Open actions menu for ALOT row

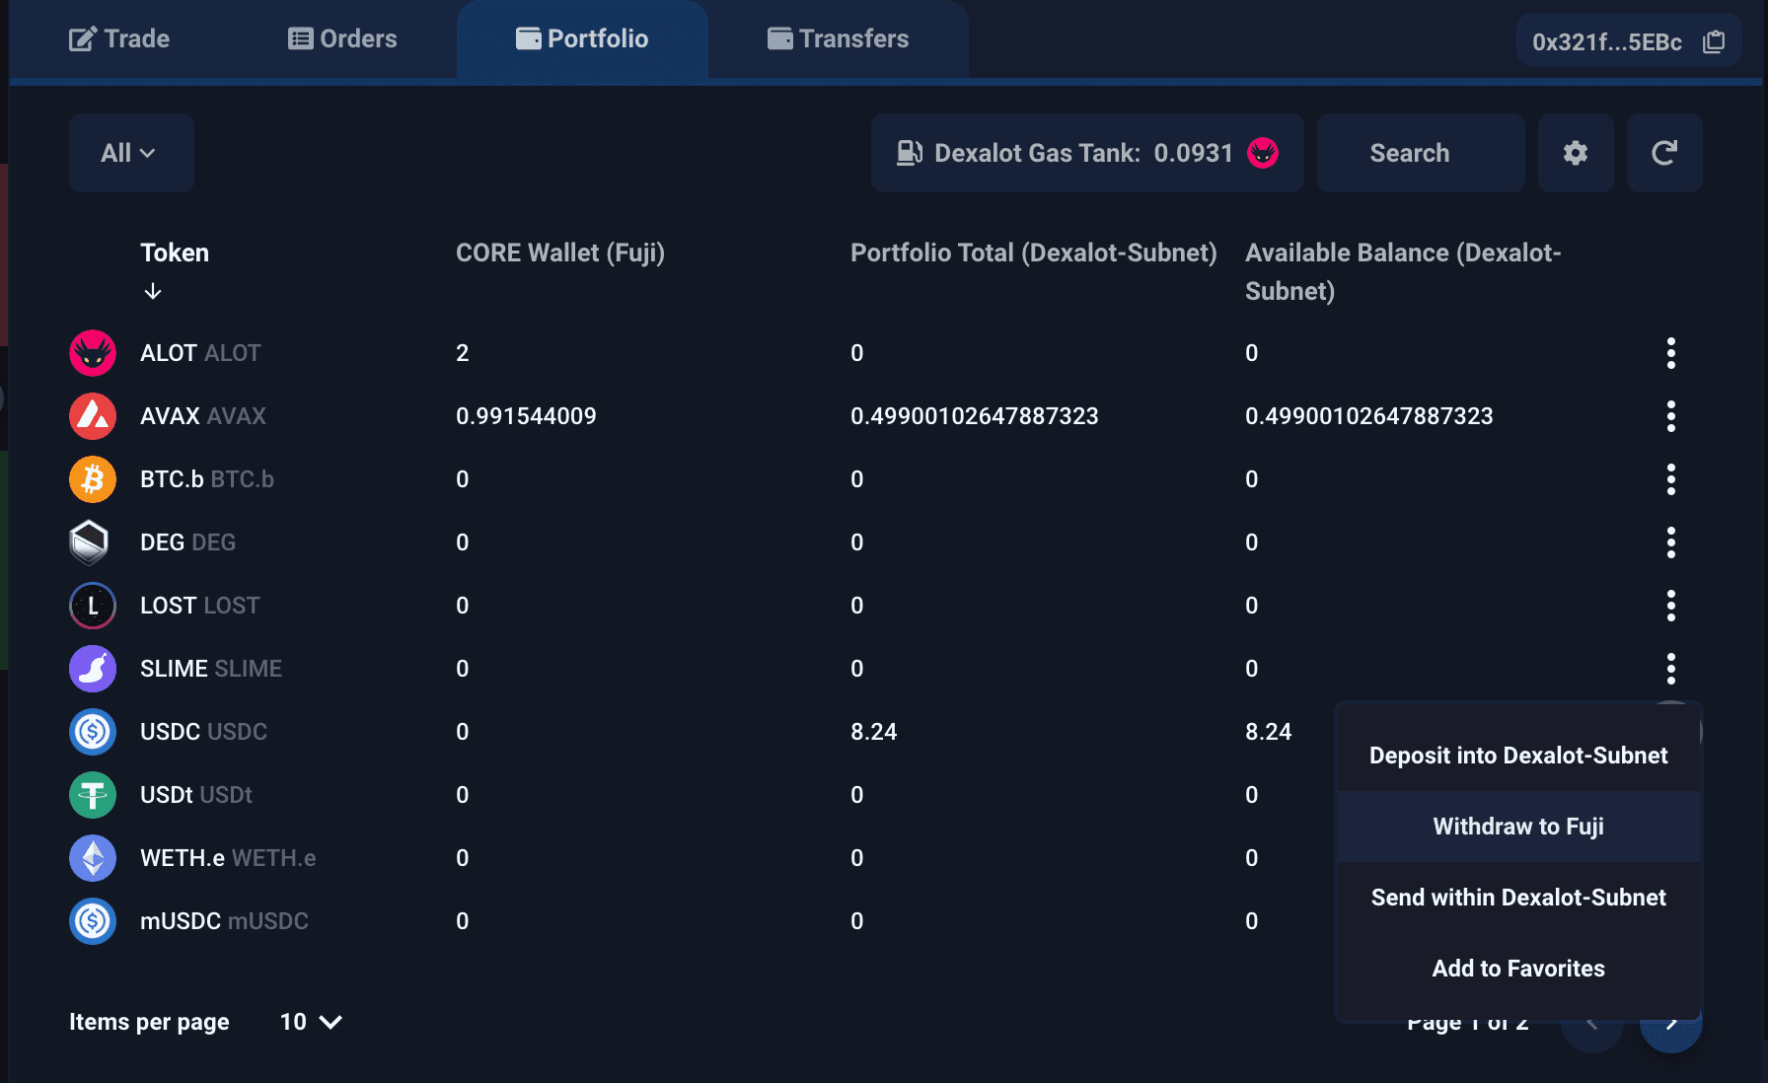[1670, 353]
